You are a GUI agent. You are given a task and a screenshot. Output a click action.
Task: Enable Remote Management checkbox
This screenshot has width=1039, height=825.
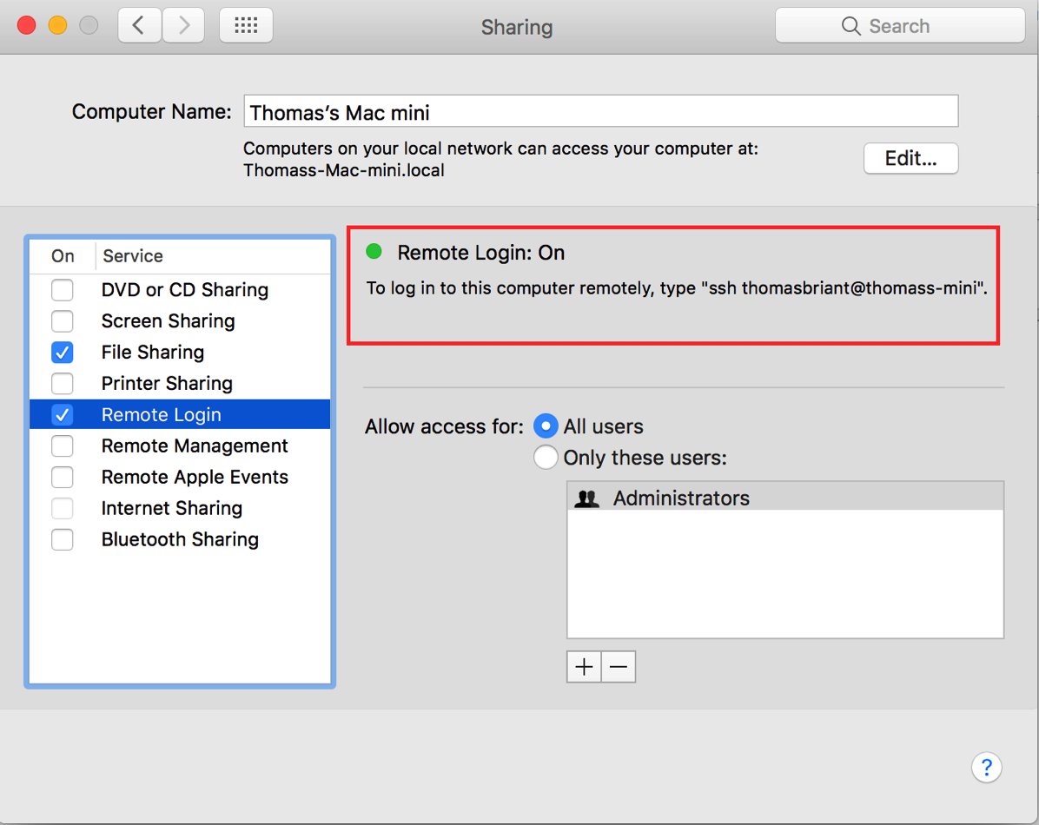63,446
